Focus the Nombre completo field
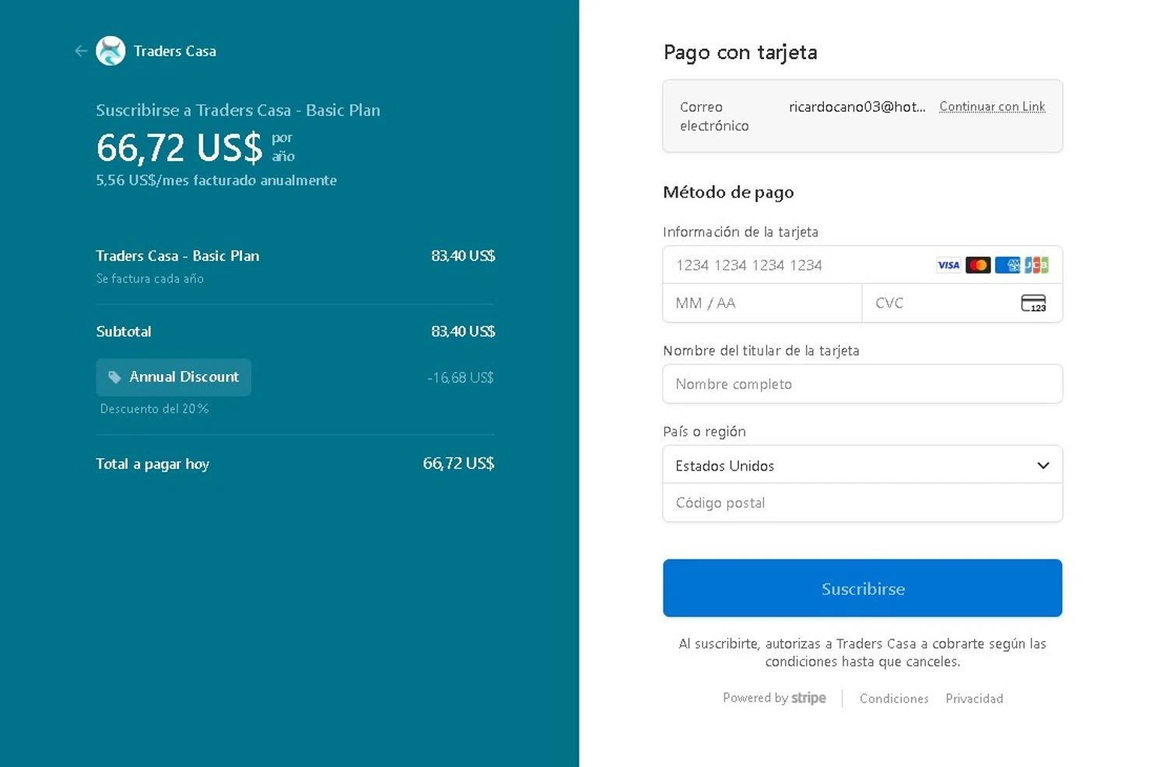 tap(862, 384)
